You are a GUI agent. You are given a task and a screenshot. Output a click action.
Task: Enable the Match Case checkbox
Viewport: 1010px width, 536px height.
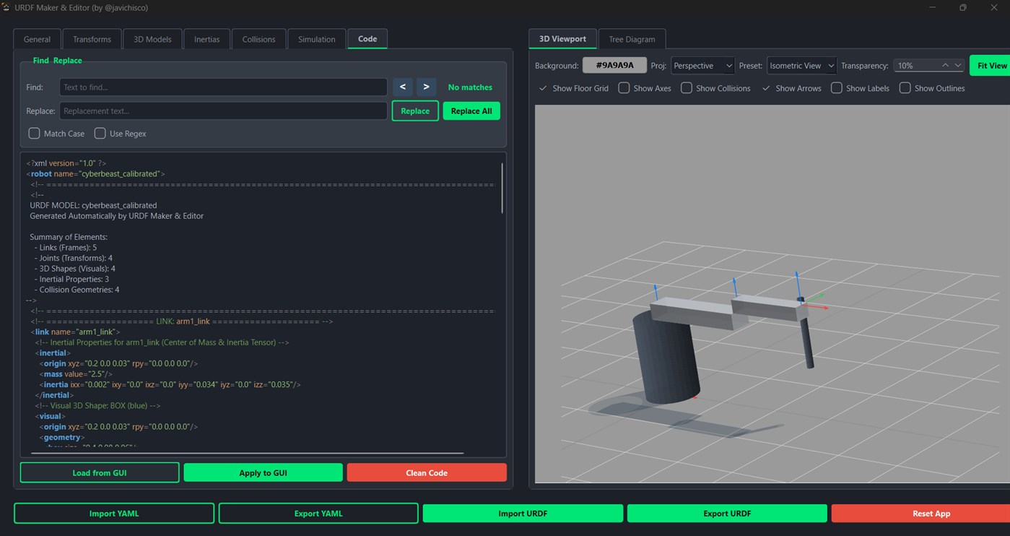tap(34, 134)
